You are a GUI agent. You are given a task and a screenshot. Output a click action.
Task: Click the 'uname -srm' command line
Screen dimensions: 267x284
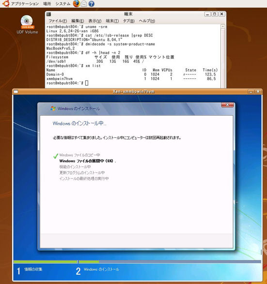tap(77, 27)
